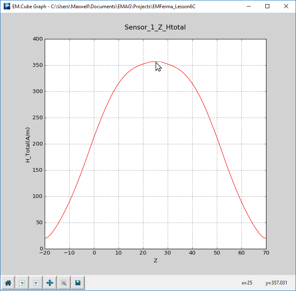Click the x=25 coordinate readout
The image size is (296, 291).
click(247, 283)
